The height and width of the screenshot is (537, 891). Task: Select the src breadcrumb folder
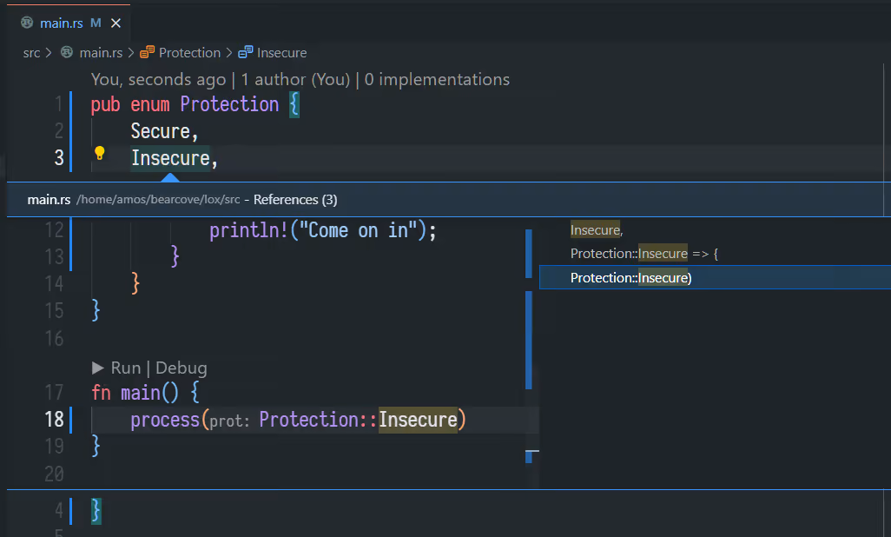click(31, 53)
